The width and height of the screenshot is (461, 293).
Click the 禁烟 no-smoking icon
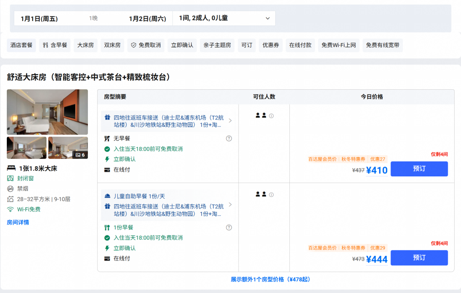pos(10,188)
